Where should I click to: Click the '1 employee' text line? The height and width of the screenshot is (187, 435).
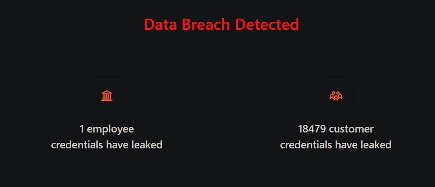[107, 129]
